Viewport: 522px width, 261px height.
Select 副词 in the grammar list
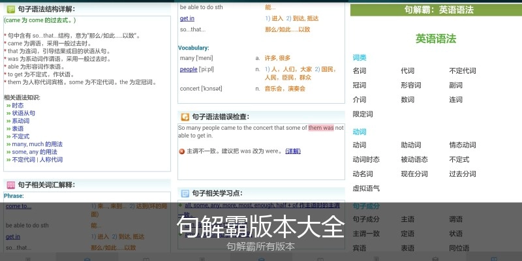coord(455,85)
